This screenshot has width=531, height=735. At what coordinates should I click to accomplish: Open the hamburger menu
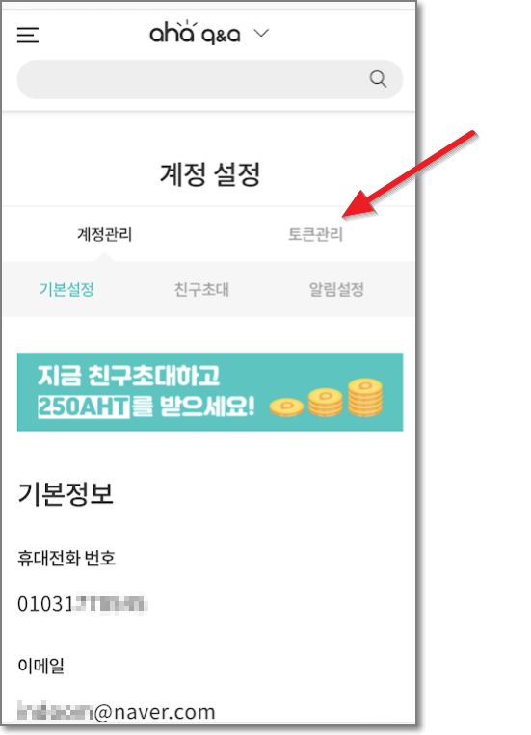(28, 35)
